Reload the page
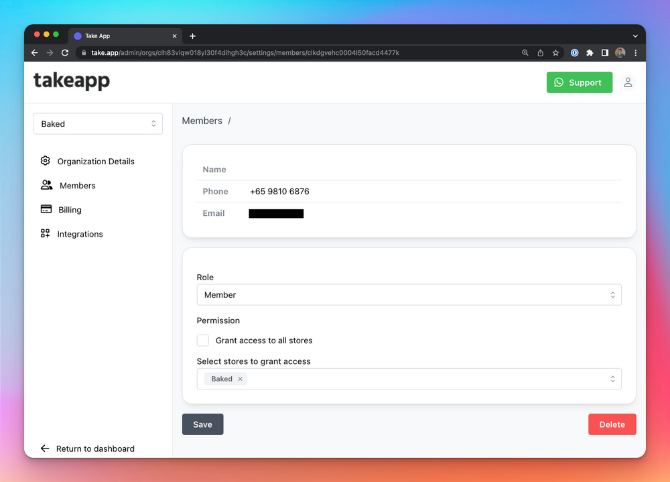The height and width of the screenshot is (482, 670). coord(65,52)
